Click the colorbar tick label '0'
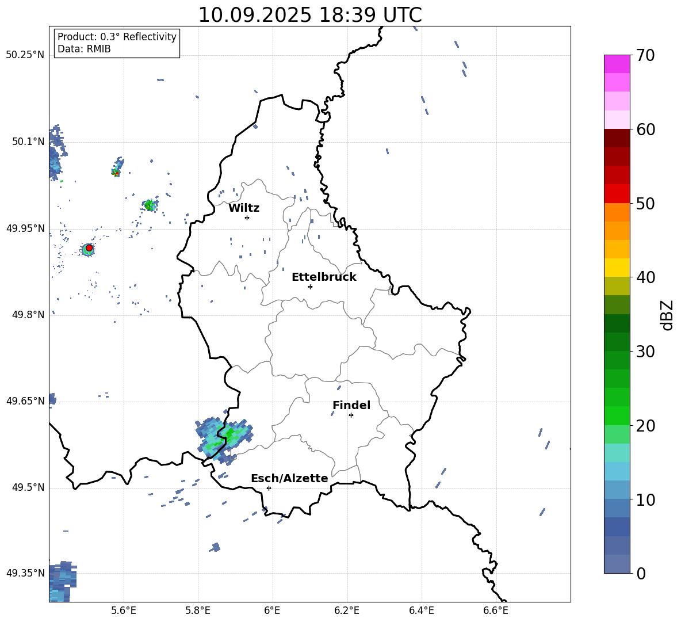The height and width of the screenshot is (622, 681). pos(641,573)
